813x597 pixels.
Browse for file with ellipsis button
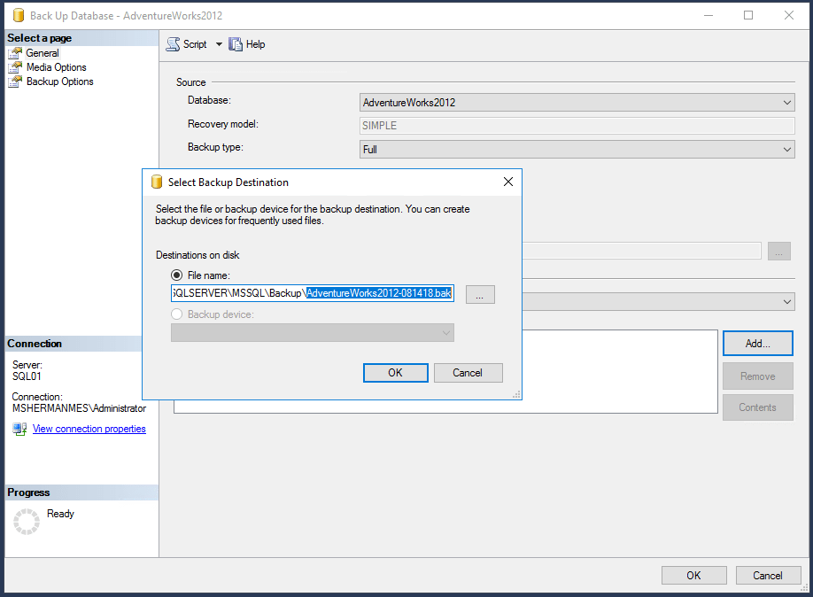click(479, 295)
